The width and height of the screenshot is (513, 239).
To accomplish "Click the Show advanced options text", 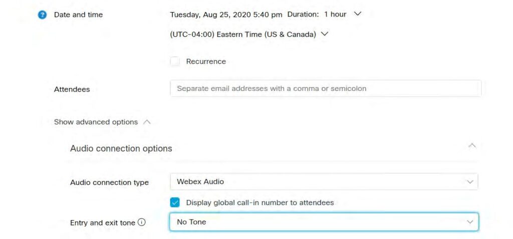I will tap(96, 122).
